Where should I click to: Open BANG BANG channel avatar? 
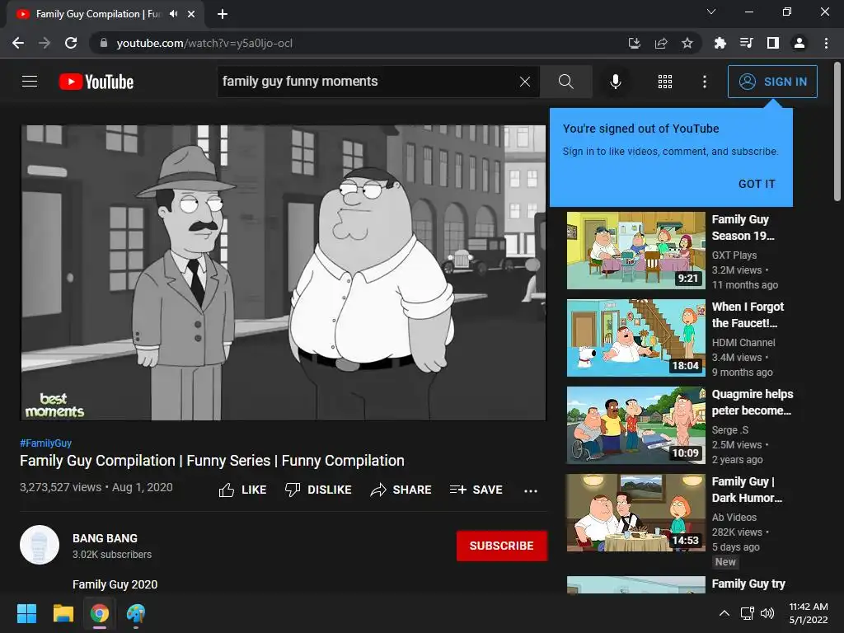pos(40,545)
